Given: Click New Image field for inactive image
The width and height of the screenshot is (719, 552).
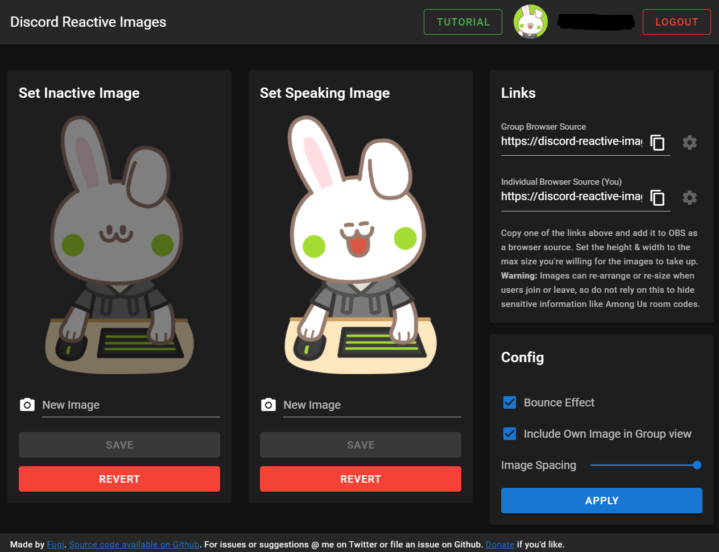Looking at the screenshot, I should click(x=131, y=405).
